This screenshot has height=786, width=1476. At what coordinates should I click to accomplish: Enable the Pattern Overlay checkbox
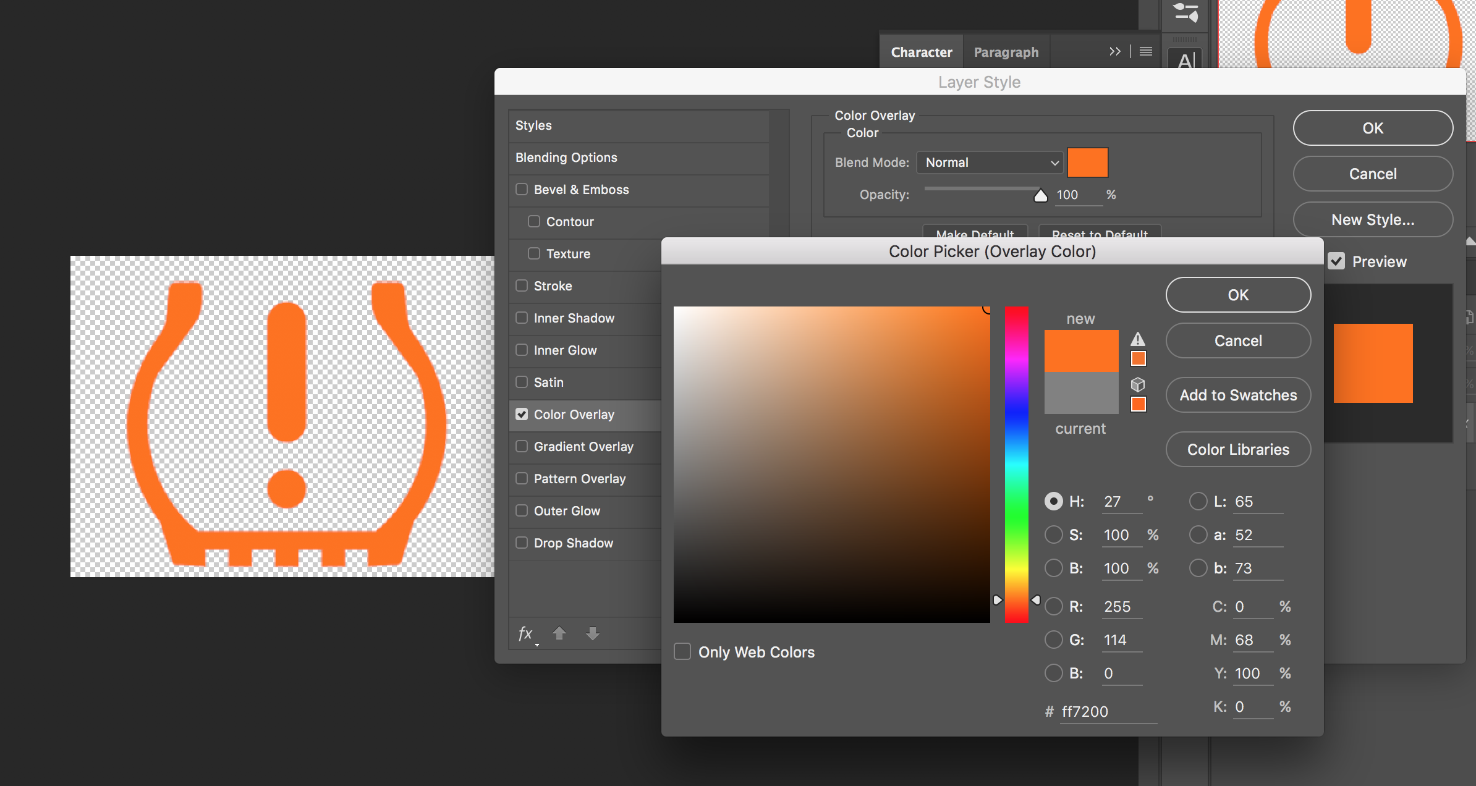[x=522, y=478]
